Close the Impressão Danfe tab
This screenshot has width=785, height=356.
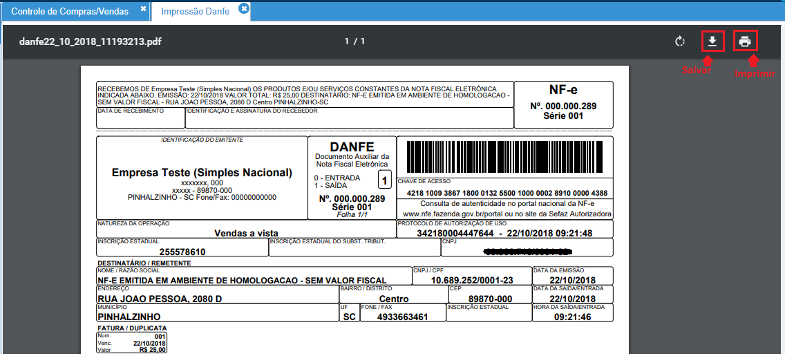tap(243, 8)
